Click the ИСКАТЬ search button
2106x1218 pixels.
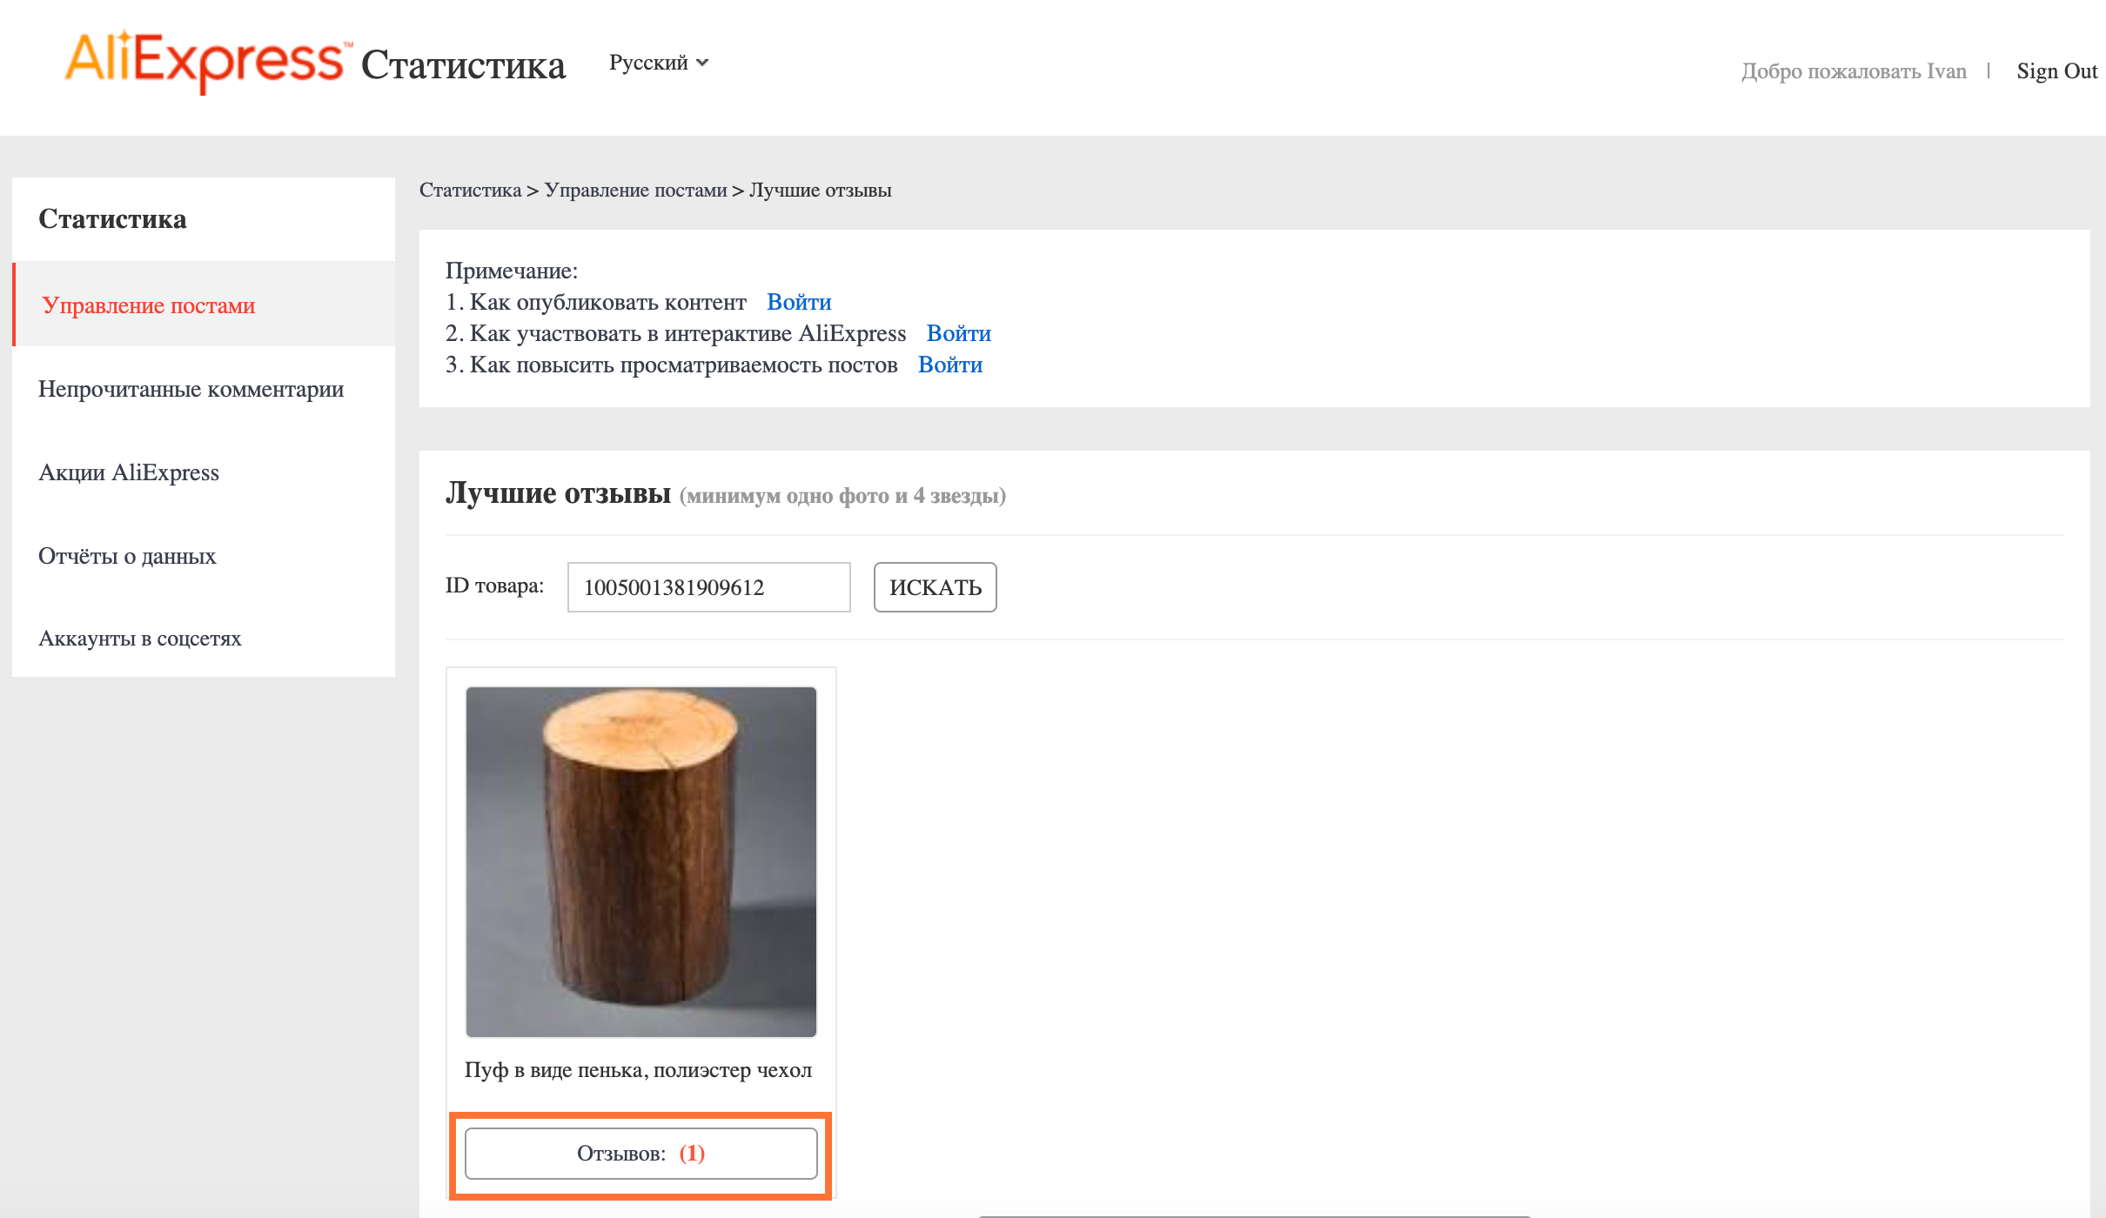935,587
